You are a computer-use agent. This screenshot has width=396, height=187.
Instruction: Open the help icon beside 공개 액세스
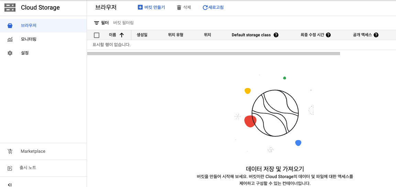click(x=376, y=35)
